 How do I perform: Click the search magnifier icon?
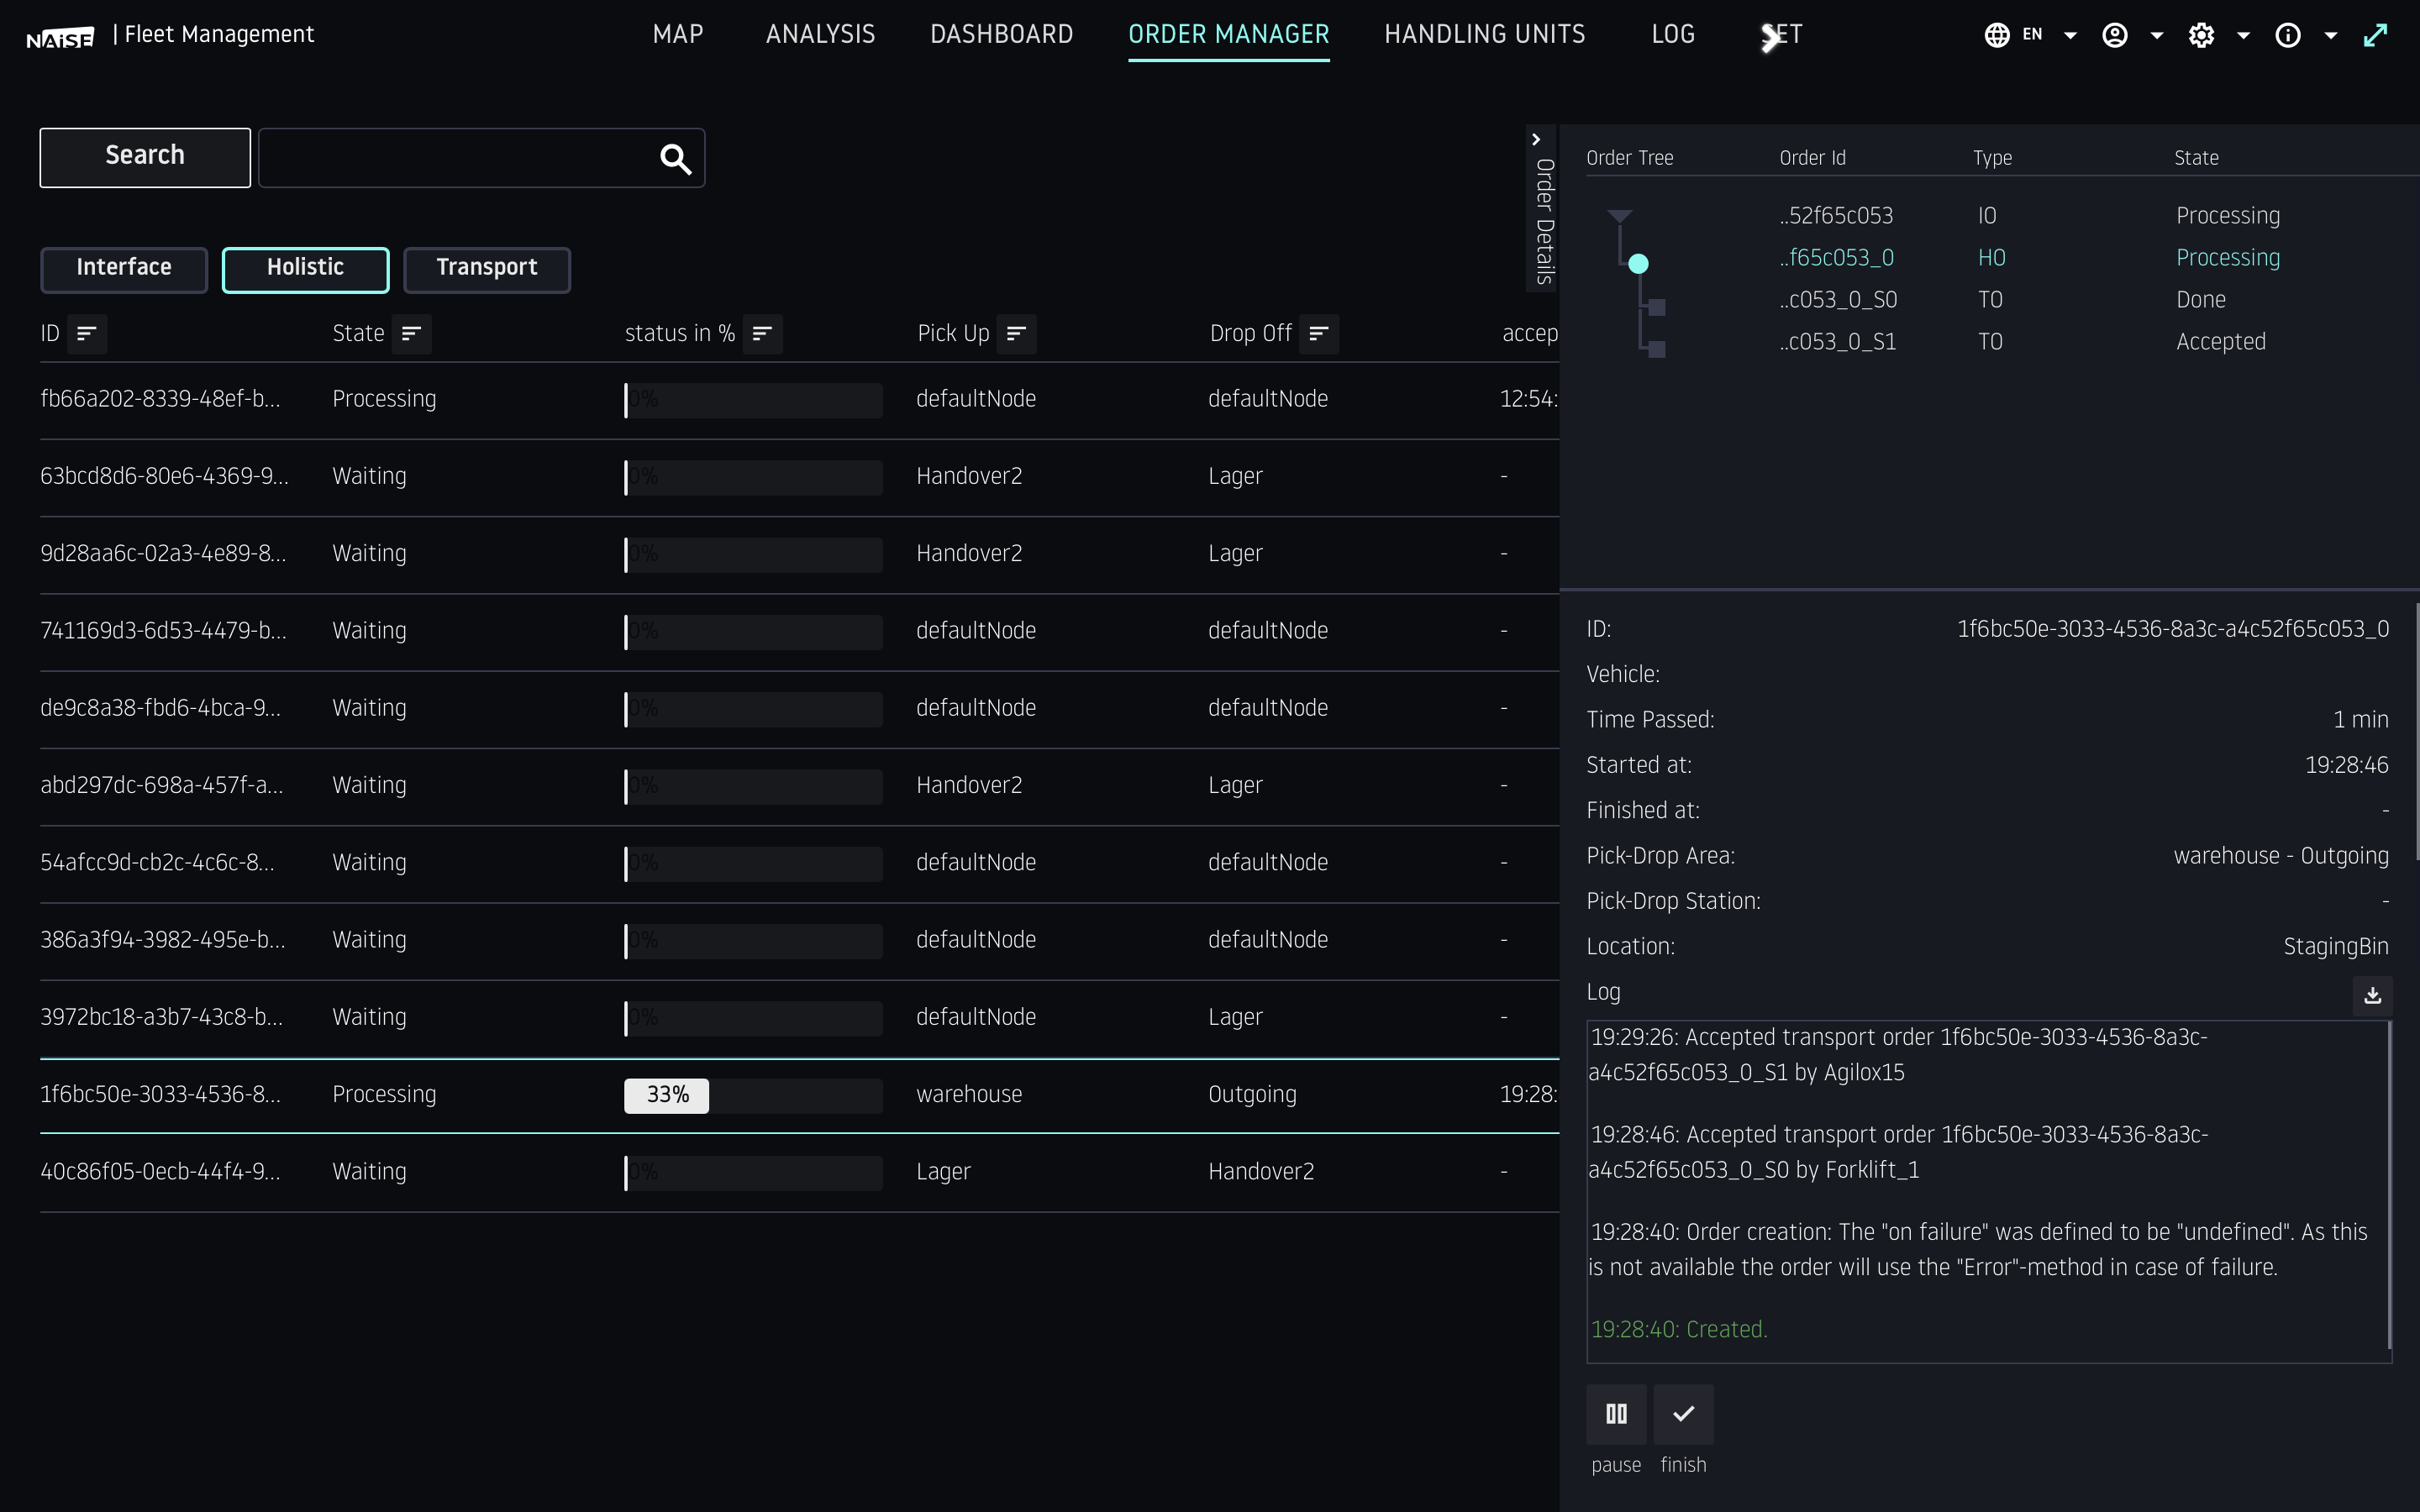click(675, 158)
